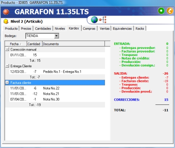
Task: Click the green circle button in header
Action: pos(161,11)
